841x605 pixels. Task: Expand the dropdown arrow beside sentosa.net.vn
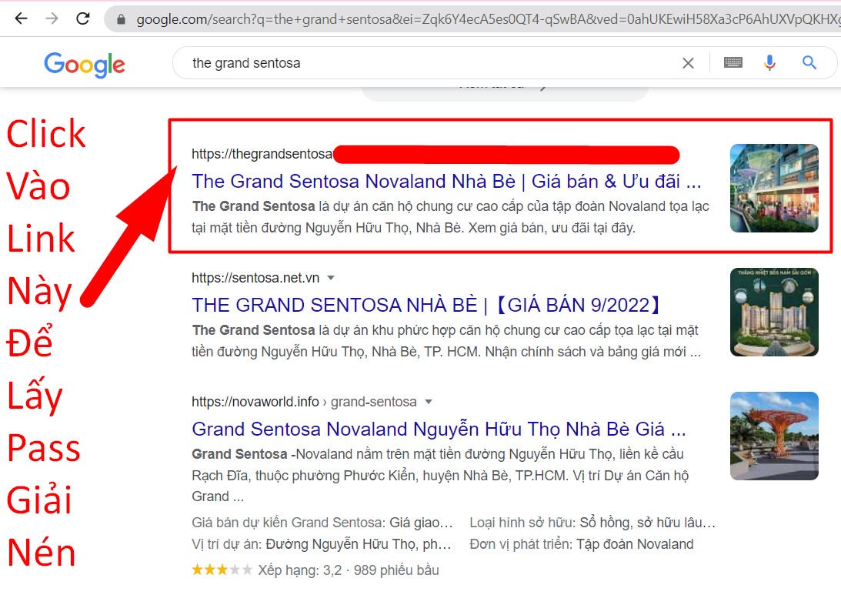331,278
